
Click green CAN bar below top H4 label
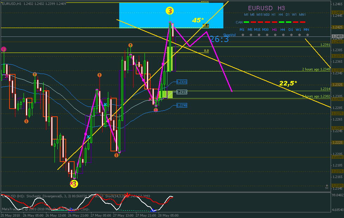point(281,22)
